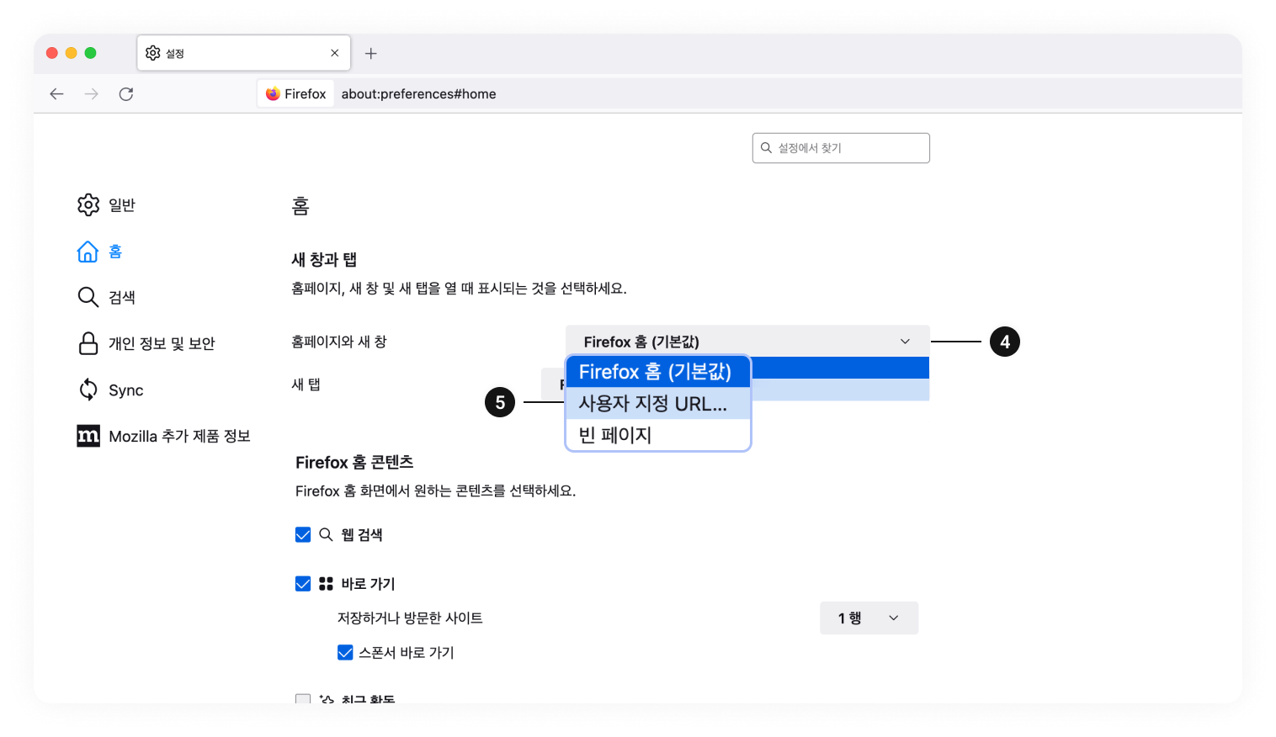Select the 개인 정보 및 보안 lock icon

(88, 342)
